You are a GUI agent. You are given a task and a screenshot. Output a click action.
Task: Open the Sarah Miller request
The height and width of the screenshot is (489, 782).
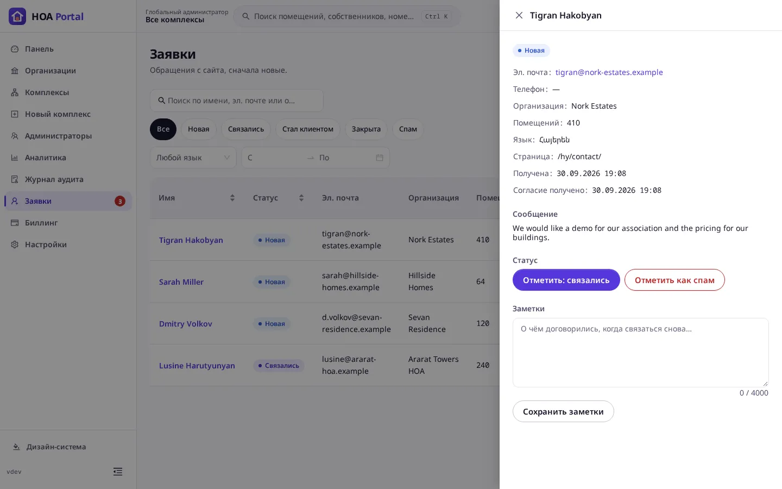181,282
